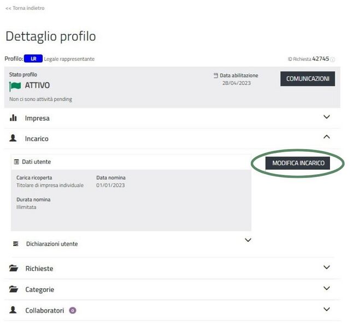The height and width of the screenshot is (327, 353).
Task: Expand the Categorie section chevron
Action: [x=327, y=288]
